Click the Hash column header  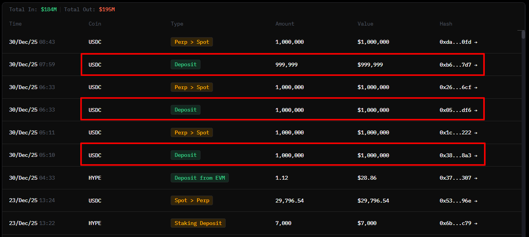click(446, 24)
